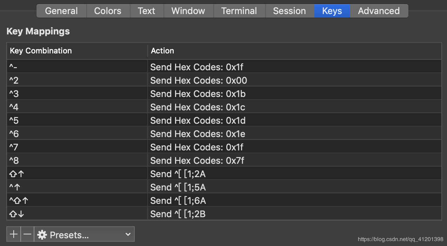Screen dimensions: 447x246
Task: Click the plus button to add key mapping
Action: coord(14,234)
